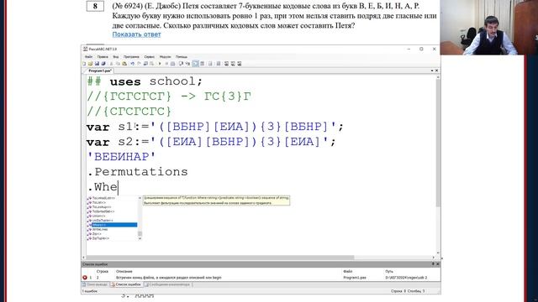Viewport: 538px width, 302px height.
Task: Click 'Строка' column header in error list
Action: coord(103,271)
